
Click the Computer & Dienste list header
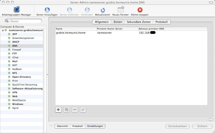point(23,27)
